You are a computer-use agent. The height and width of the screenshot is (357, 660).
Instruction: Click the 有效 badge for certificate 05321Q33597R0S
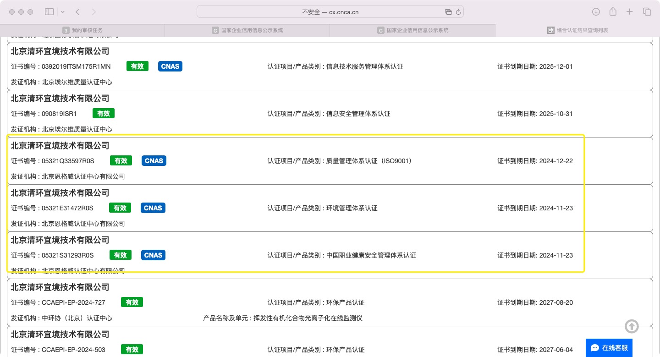[121, 161]
